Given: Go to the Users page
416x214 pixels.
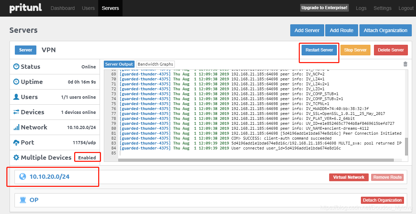Looking at the screenshot, I should [x=88, y=8].
